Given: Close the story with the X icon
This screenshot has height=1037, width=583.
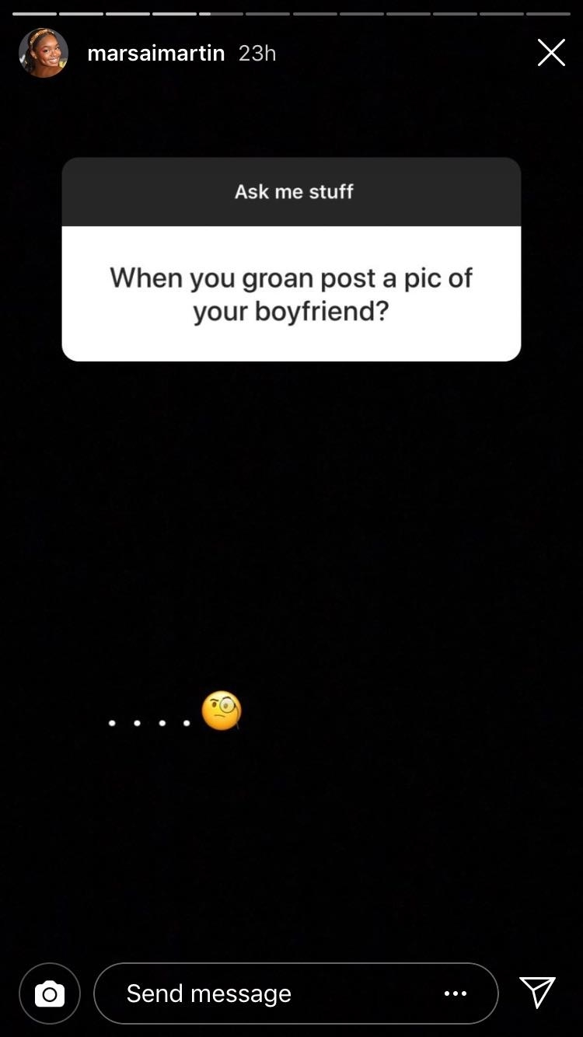Looking at the screenshot, I should coord(551,53).
